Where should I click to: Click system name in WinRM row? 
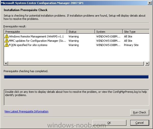click(x=108, y=36)
